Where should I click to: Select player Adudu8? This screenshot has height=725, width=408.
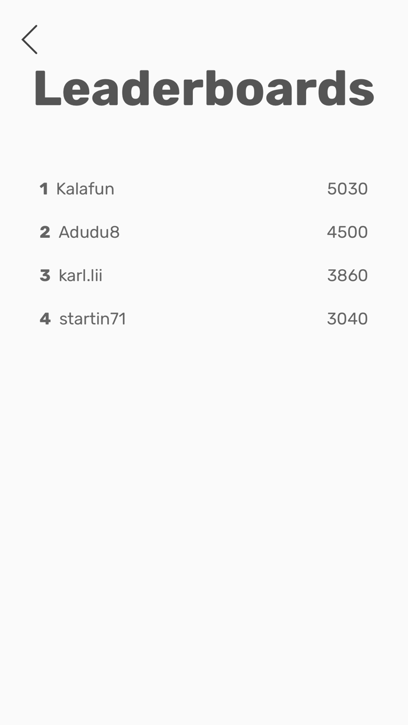pos(89,231)
